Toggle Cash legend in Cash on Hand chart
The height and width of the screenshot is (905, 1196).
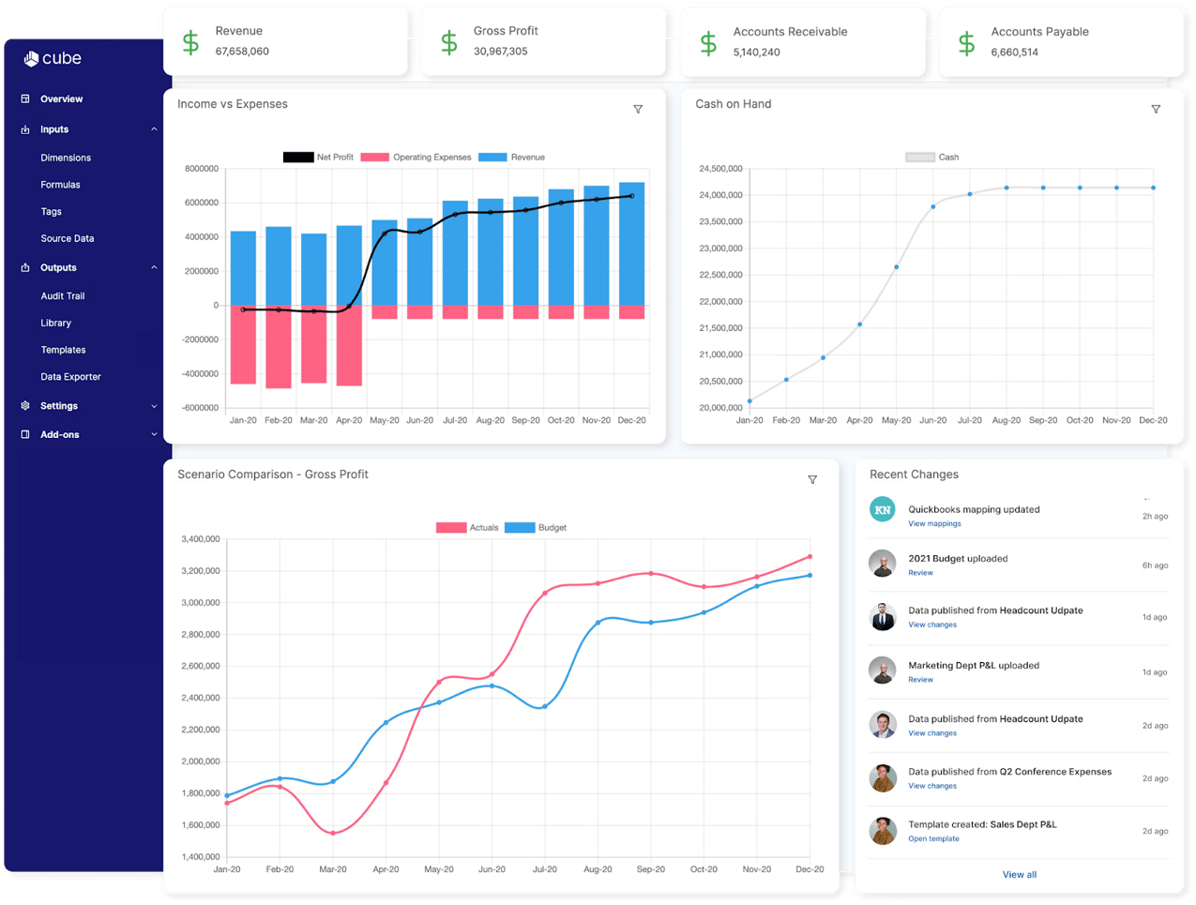pyautogui.click(x=931, y=158)
